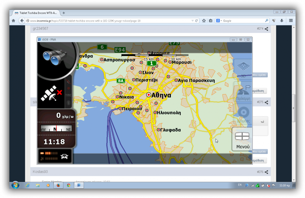Select the Πειραιας city marker

tap(120, 109)
